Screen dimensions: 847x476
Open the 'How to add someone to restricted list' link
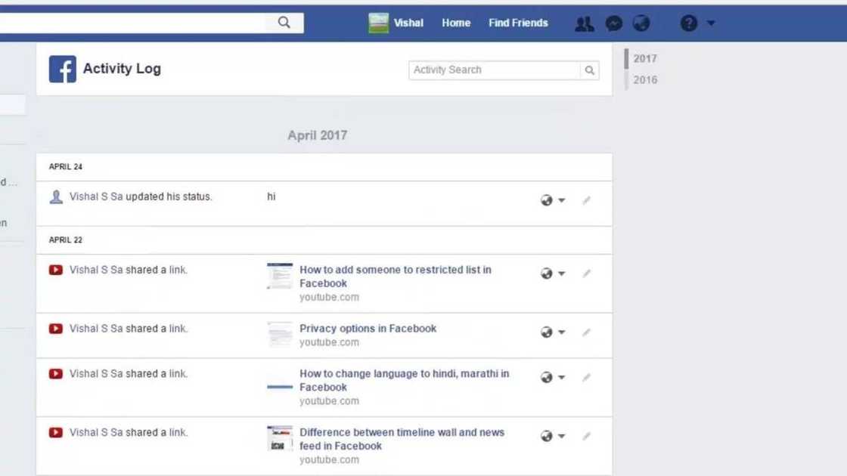[395, 277]
